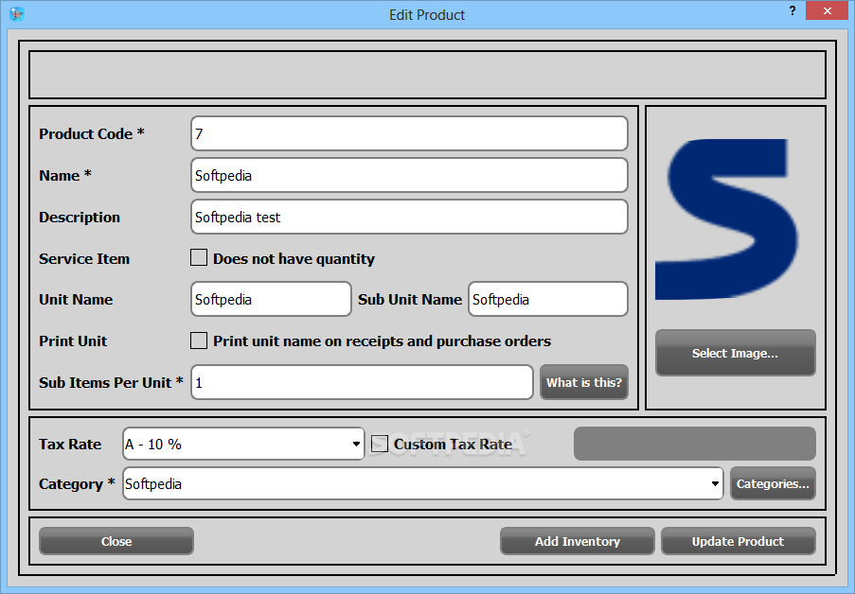Open the What is this? help button
The height and width of the screenshot is (594, 855).
click(584, 382)
